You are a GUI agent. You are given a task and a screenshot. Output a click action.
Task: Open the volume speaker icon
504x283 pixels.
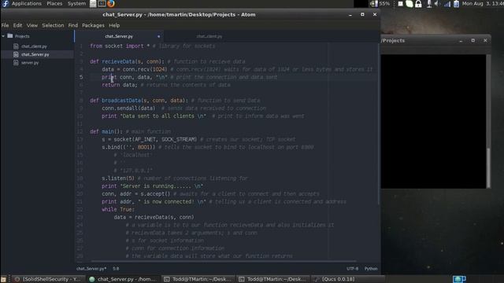pos(436,4)
